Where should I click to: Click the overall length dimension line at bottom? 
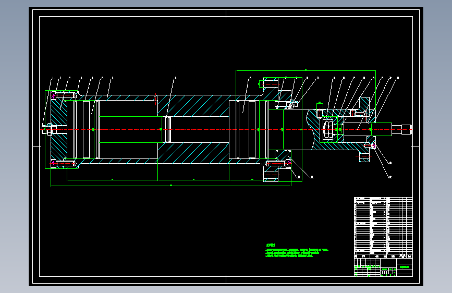tap(170, 186)
